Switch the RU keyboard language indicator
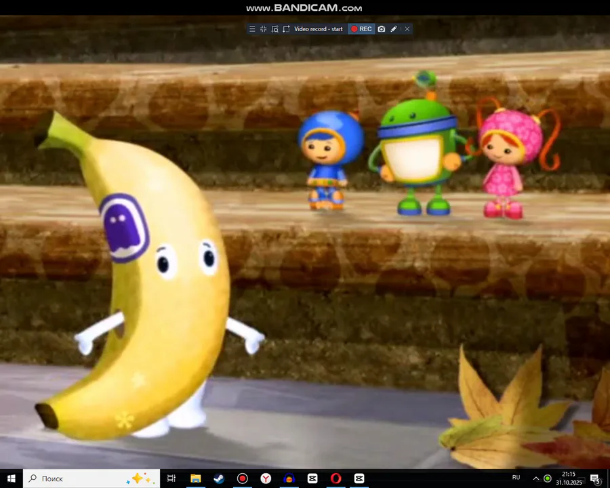 (516, 477)
